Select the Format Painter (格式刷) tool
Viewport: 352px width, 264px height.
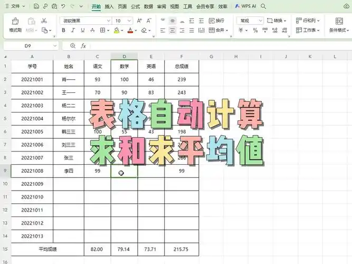(x=15, y=25)
